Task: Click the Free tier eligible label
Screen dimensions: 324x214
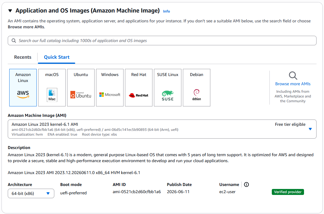Action: tap(290, 124)
